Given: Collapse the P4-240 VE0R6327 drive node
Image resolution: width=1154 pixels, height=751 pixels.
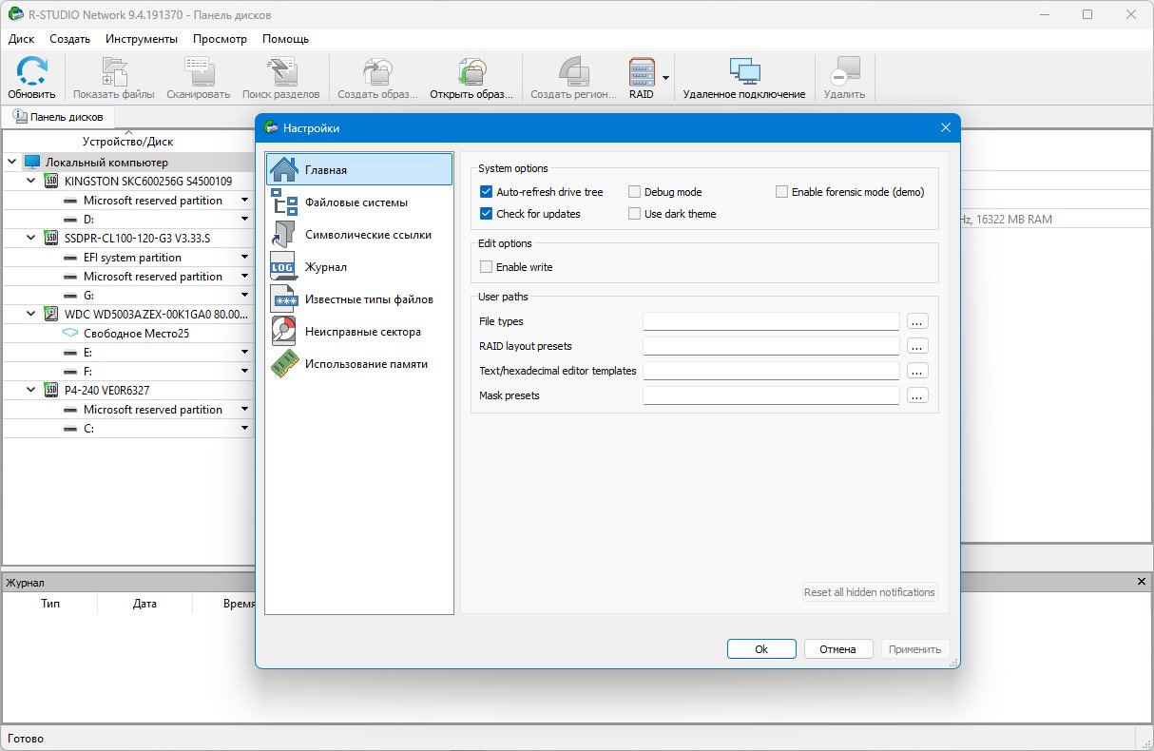Looking at the screenshot, I should [x=31, y=390].
